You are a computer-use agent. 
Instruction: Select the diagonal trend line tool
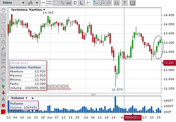pos(3,17)
